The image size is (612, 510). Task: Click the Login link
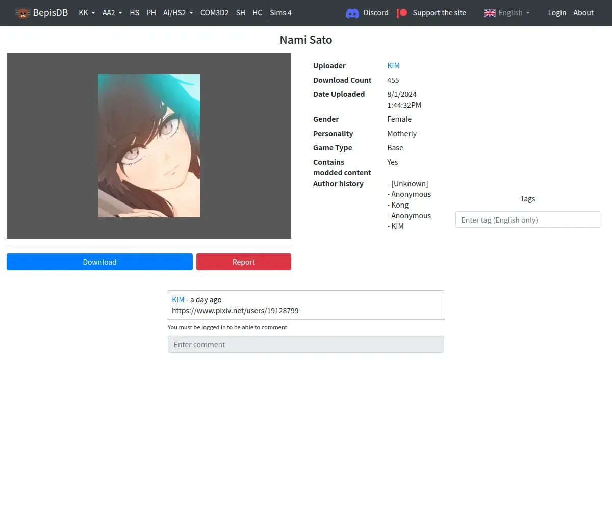557,13
